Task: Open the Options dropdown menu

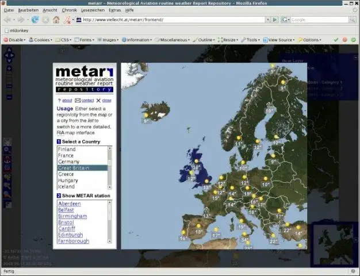Action: pos(309,40)
